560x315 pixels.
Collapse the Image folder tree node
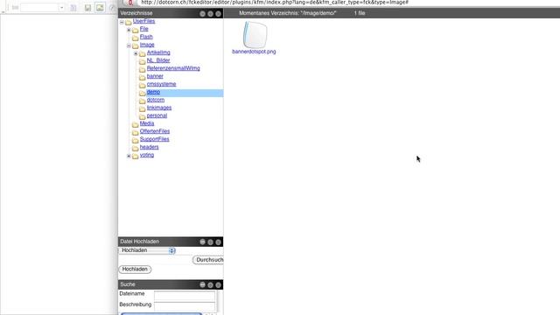point(129,45)
